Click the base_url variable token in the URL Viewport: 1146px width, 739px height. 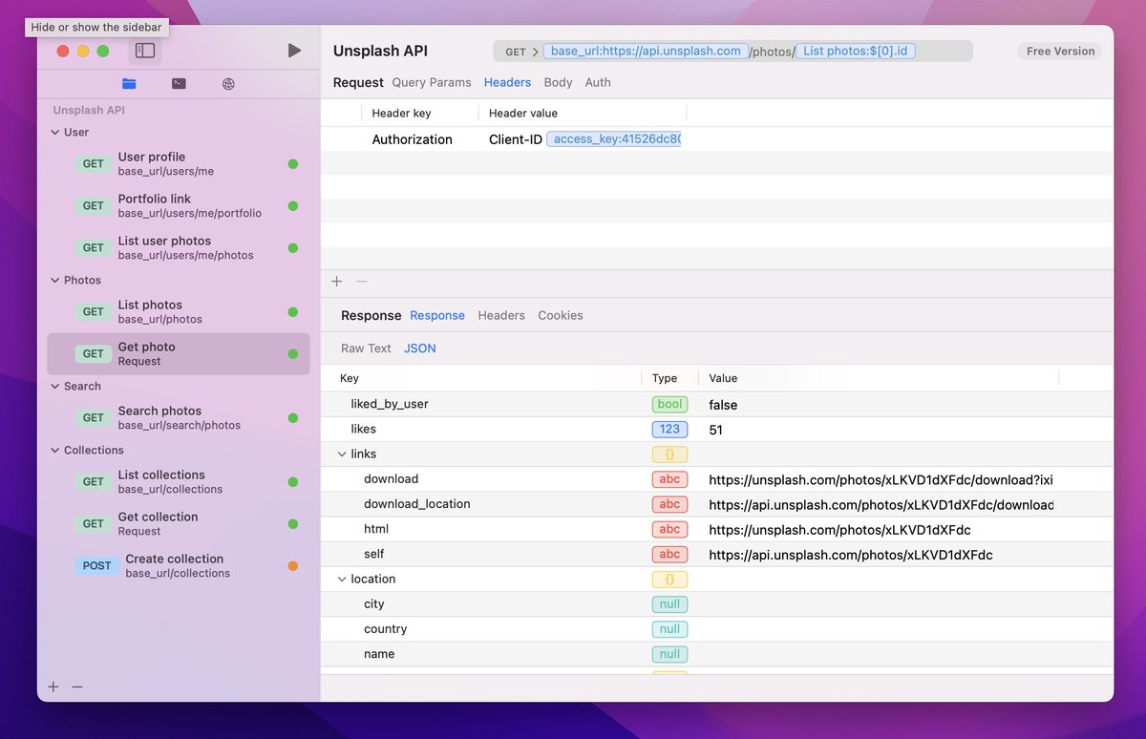[x=647, y=52]
